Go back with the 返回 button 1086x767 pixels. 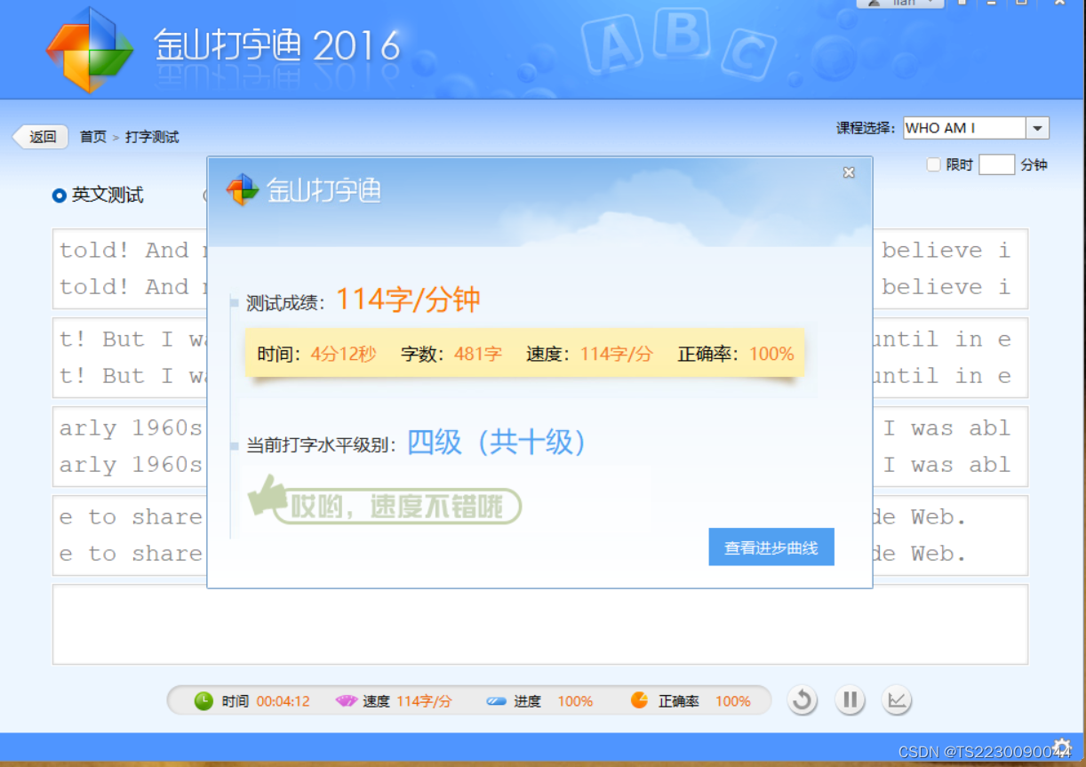41,137
